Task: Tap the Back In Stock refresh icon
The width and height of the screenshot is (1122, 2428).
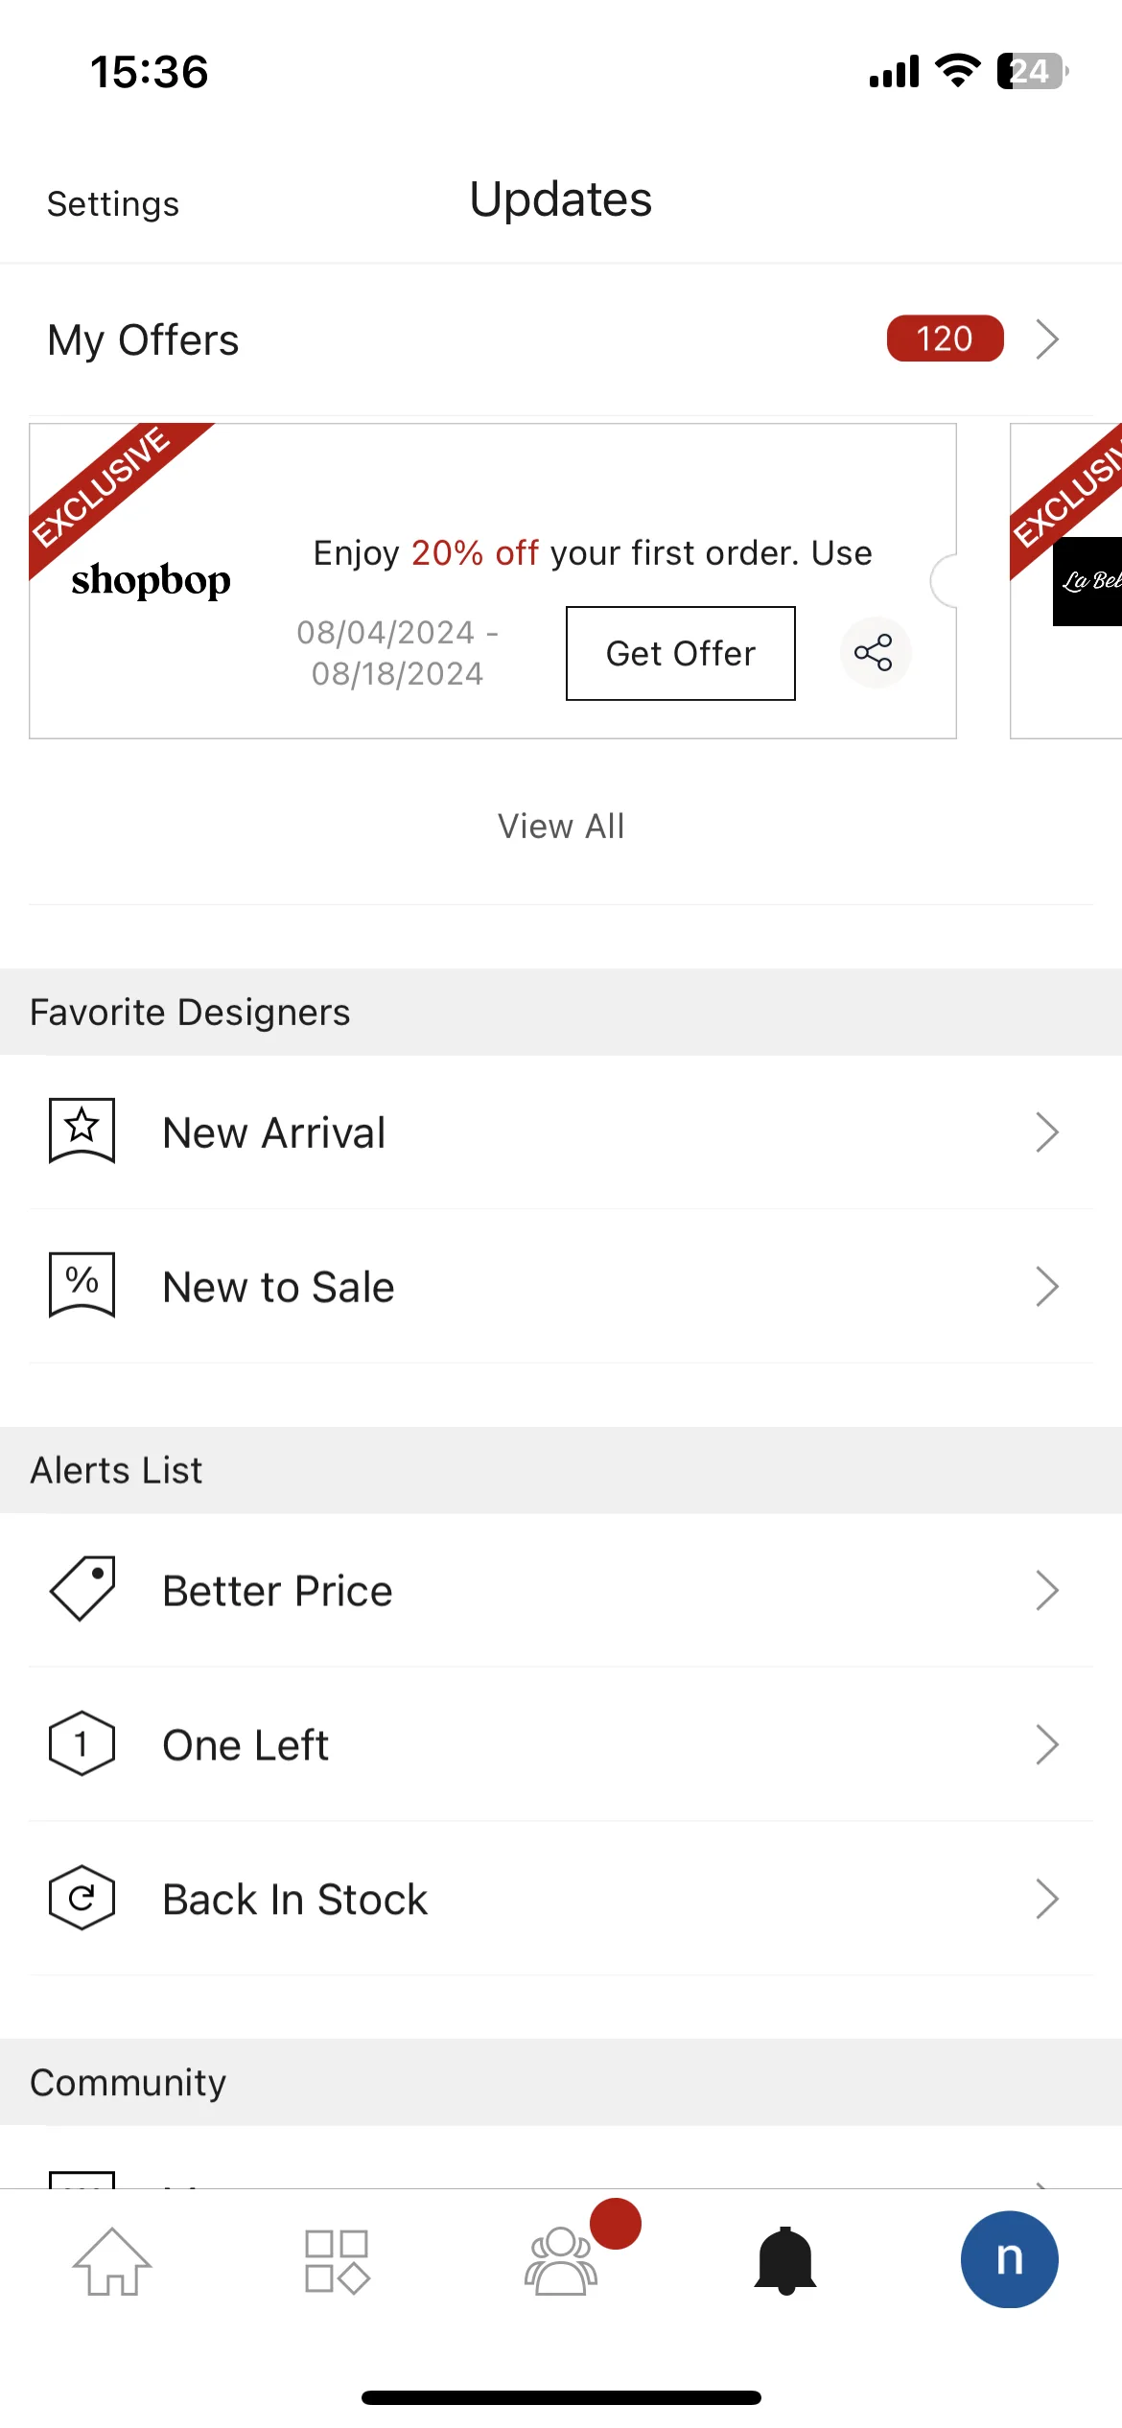Action: tap(82, 1898)
